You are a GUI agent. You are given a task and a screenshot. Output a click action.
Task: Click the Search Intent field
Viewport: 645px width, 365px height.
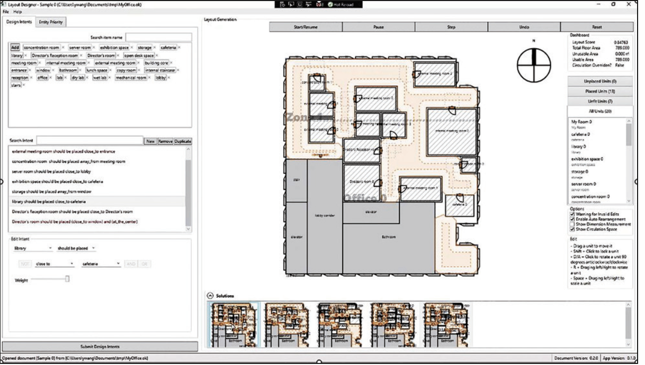pos(89,141)
